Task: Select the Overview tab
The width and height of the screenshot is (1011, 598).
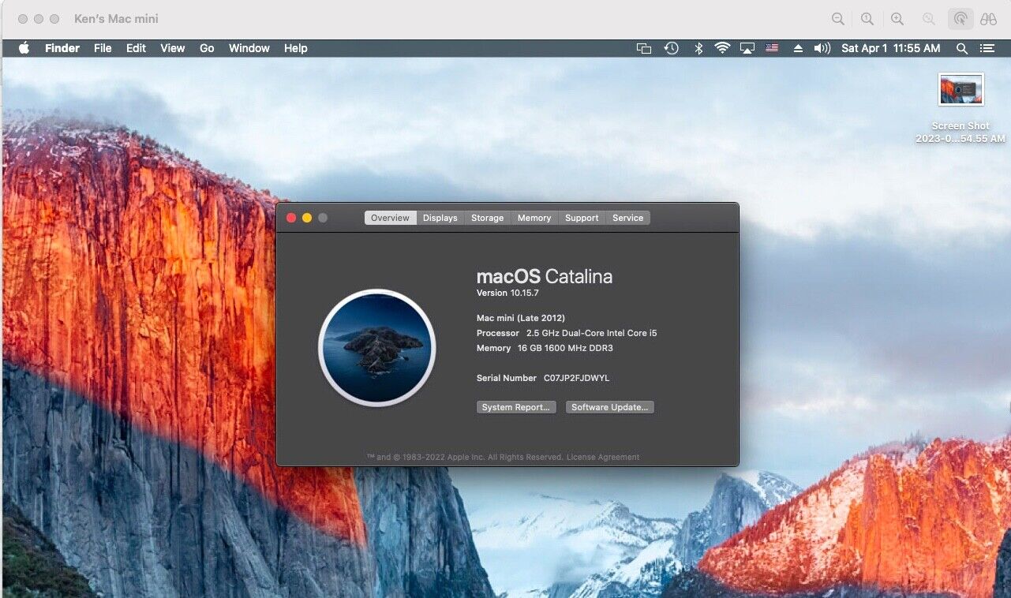Action: pyautogui.click(x=390, y=218)
